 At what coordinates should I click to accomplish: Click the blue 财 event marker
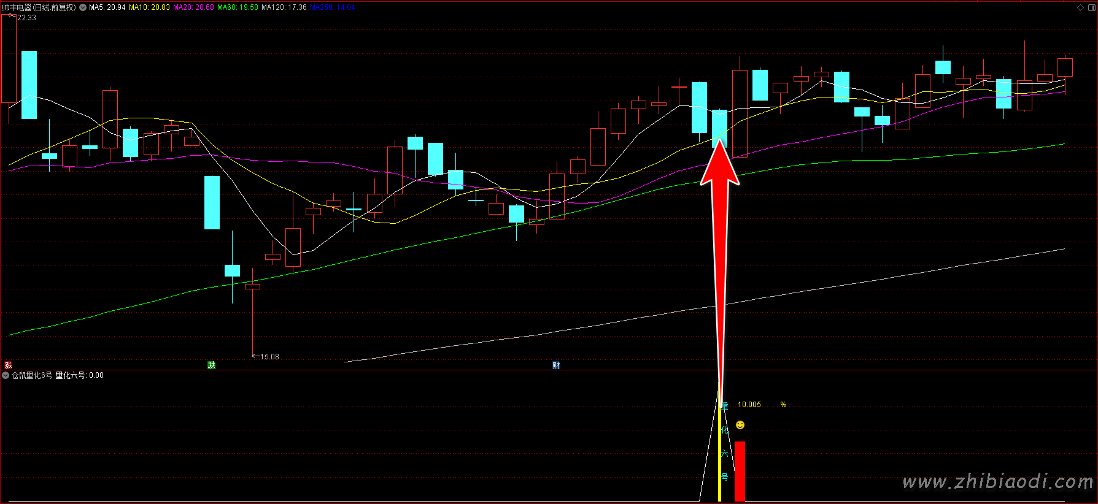point(556,365)
